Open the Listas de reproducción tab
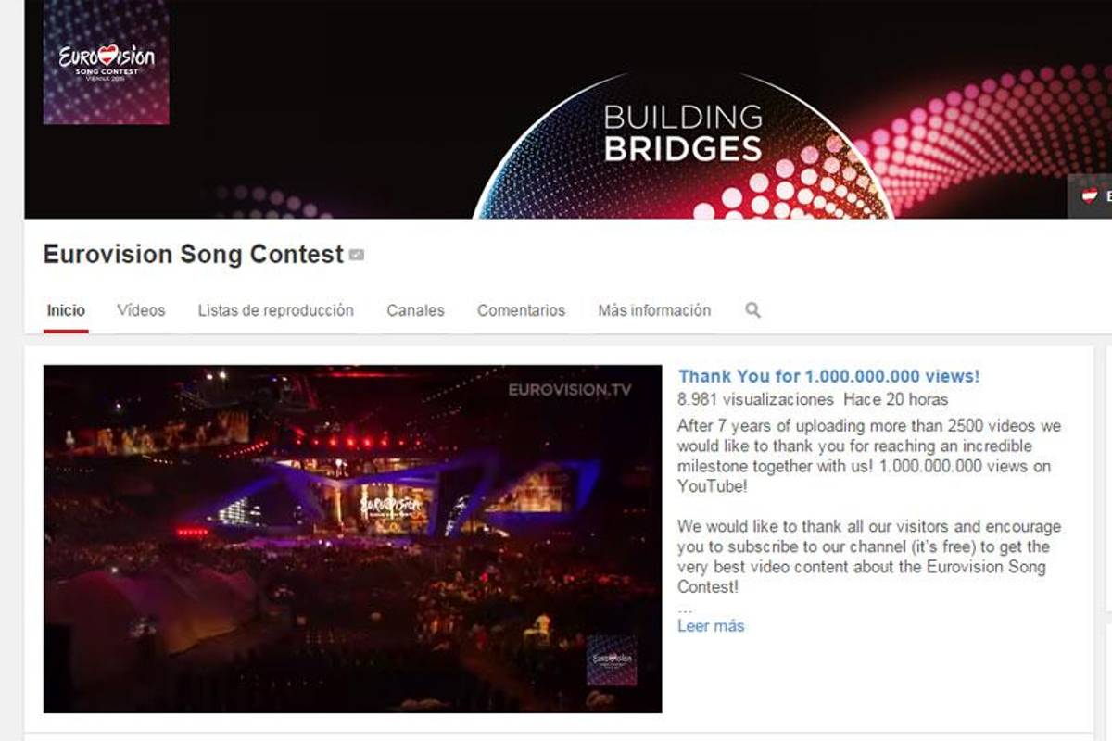The image size is (1112, 741). [x=276, y=310]
